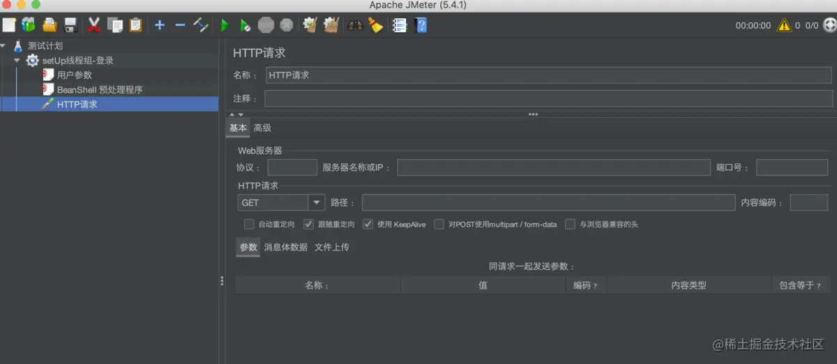Enable 自动重定向 checkbox
837x364 pixels.
(x=249, y=225)
